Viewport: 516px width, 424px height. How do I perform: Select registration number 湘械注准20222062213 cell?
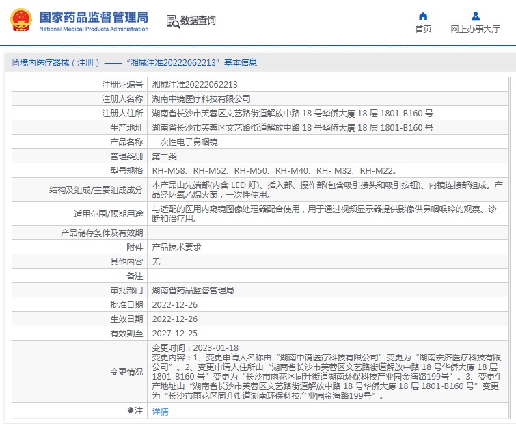195,85
